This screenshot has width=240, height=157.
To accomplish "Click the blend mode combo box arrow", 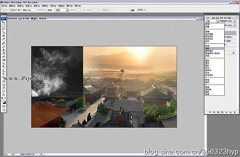I will [x=217, y=21].
